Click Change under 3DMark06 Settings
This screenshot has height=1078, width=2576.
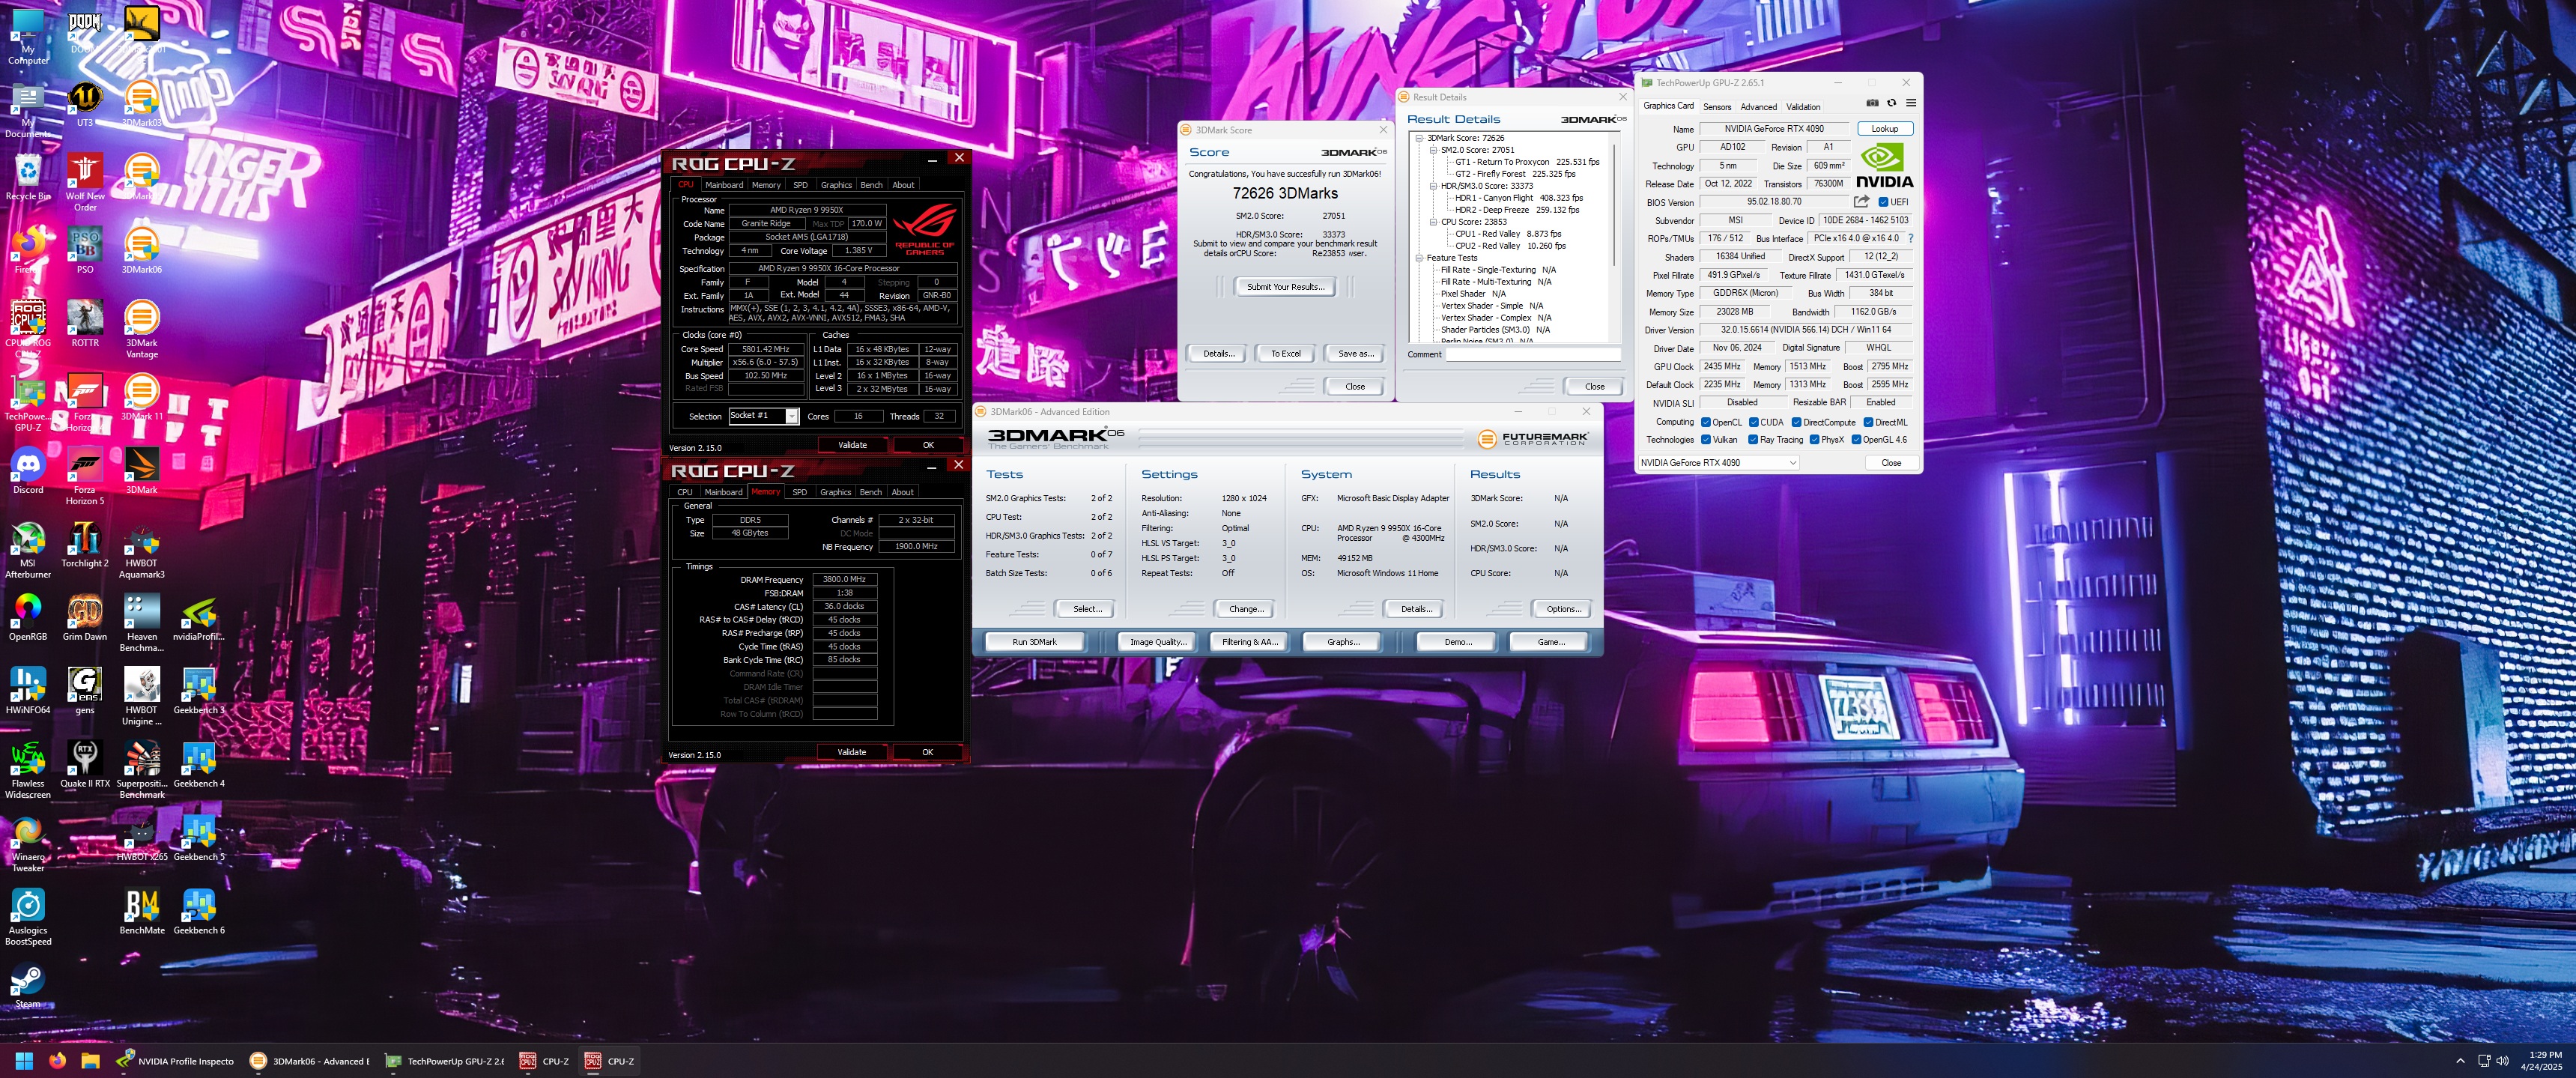pyautogui.click(x=1246, y=609)
